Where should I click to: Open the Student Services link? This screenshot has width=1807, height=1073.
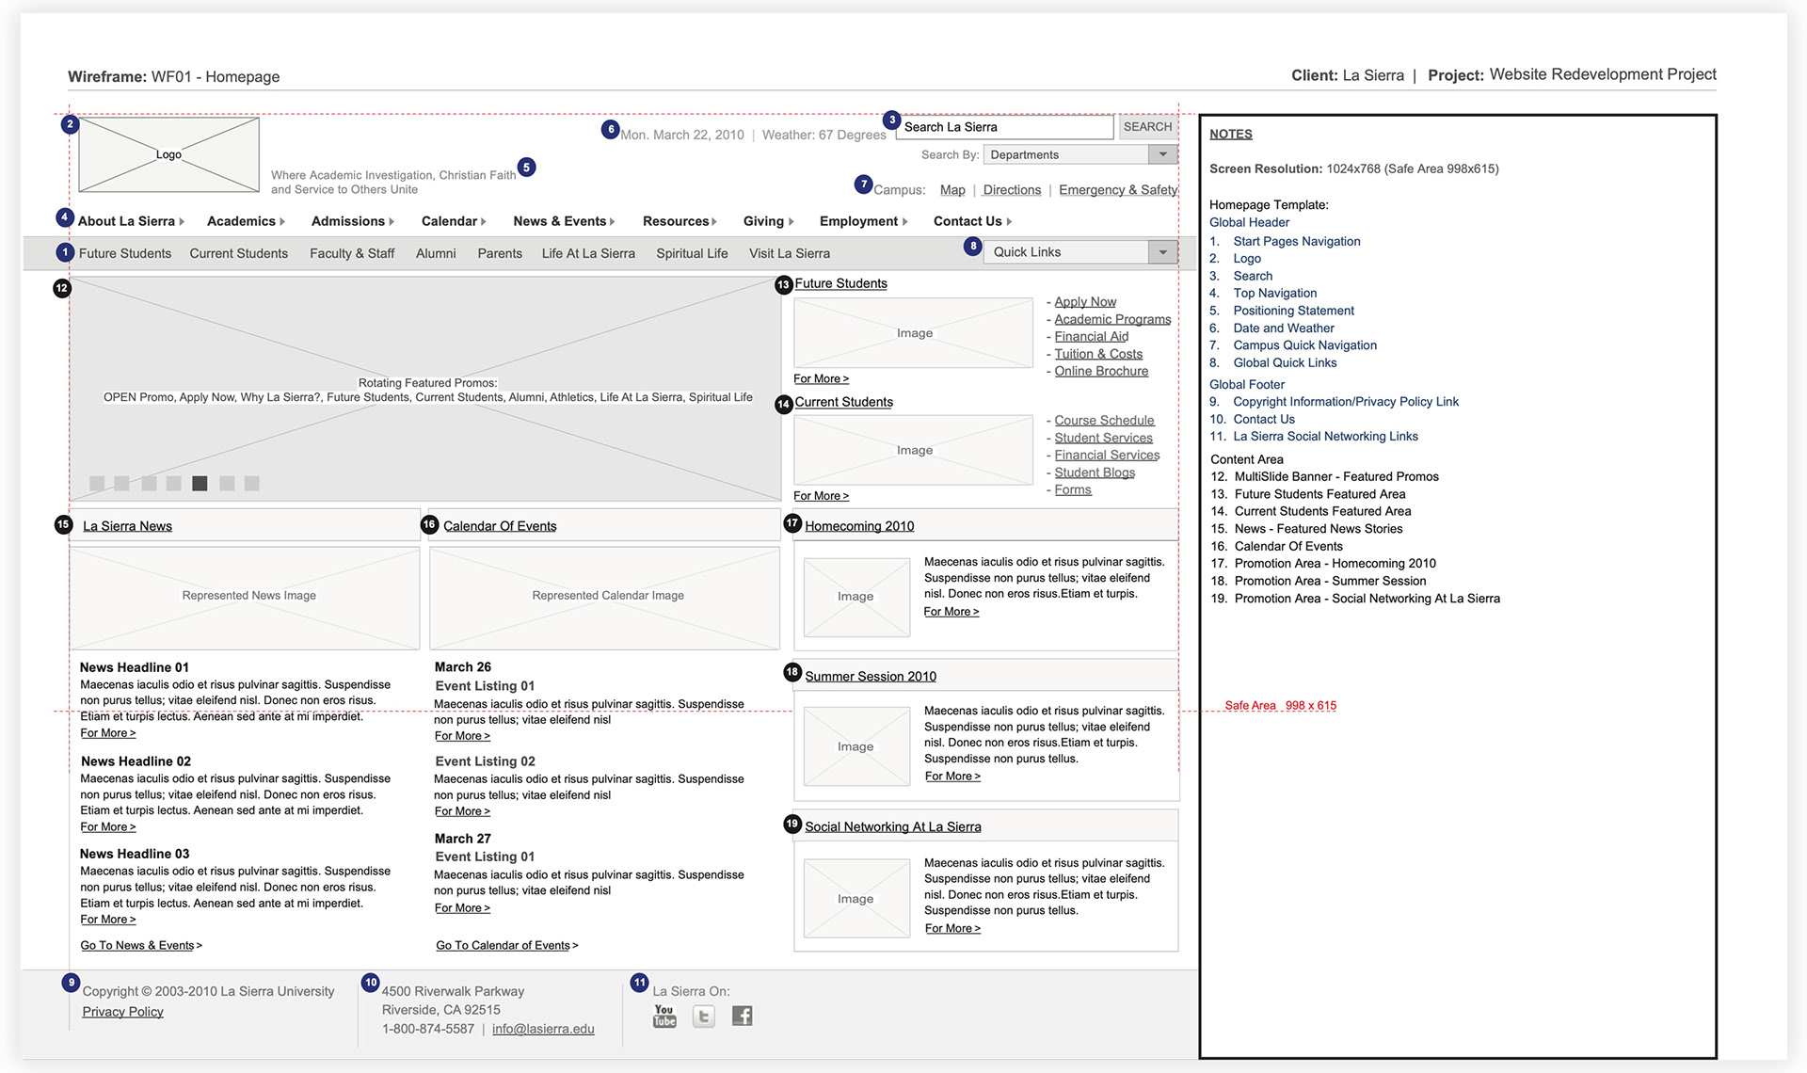(1103, 438)
